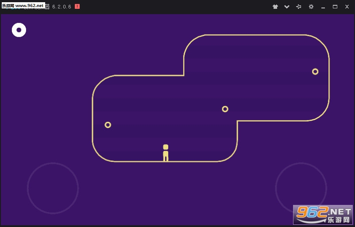355x227 pixels.
Task: Maximize the emulator window
Action: pyautogui.click(x=335, y=7)
